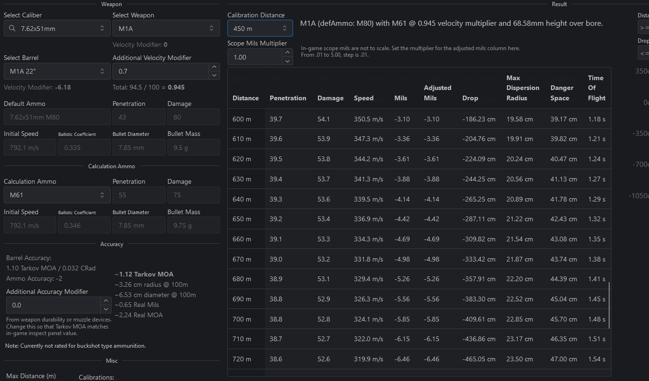The image size is (649, 381).
Task: Click the default ammo Bullet Mass 9.5 g field
Action: point(194,147)
